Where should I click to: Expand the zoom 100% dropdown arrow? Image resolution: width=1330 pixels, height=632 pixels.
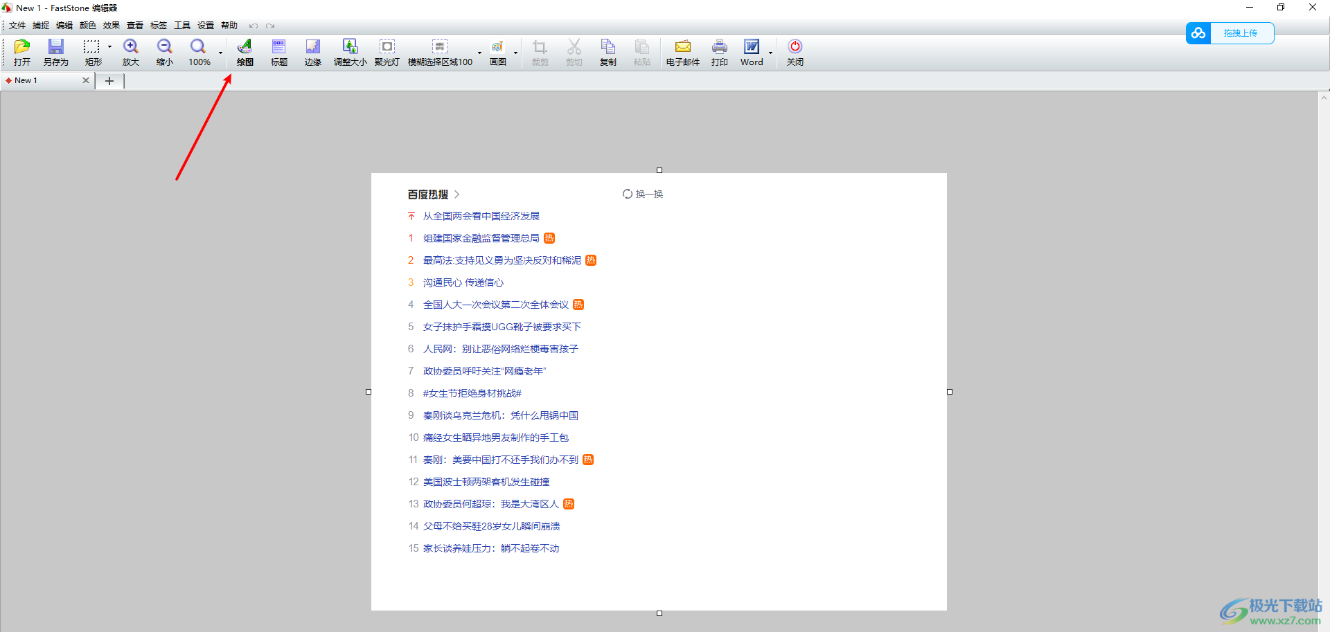221,53
